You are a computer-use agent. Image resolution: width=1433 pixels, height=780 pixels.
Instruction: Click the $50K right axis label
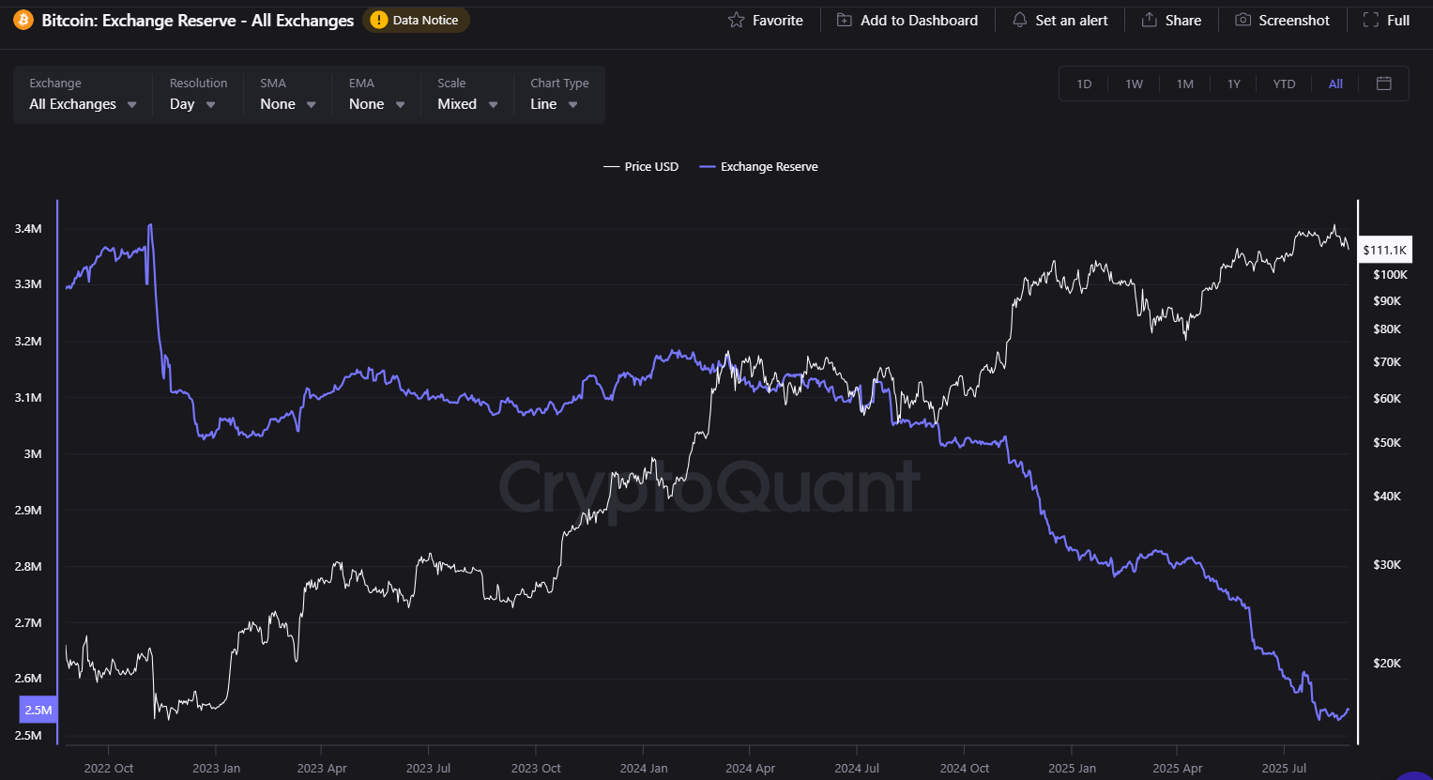tap(1387, 442)
